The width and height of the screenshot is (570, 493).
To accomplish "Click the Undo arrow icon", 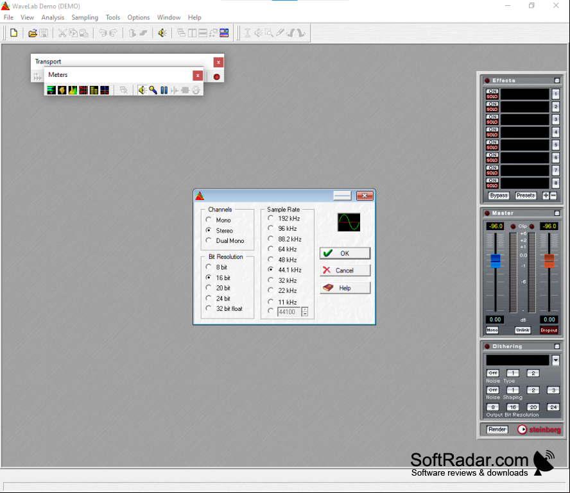I will point(103,33).
